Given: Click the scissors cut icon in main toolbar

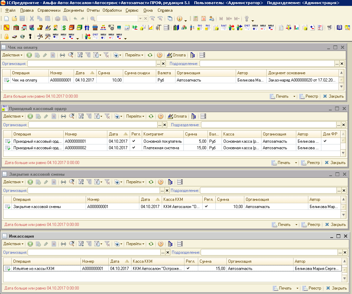Looking at the screenshot, I should point(32,19).
